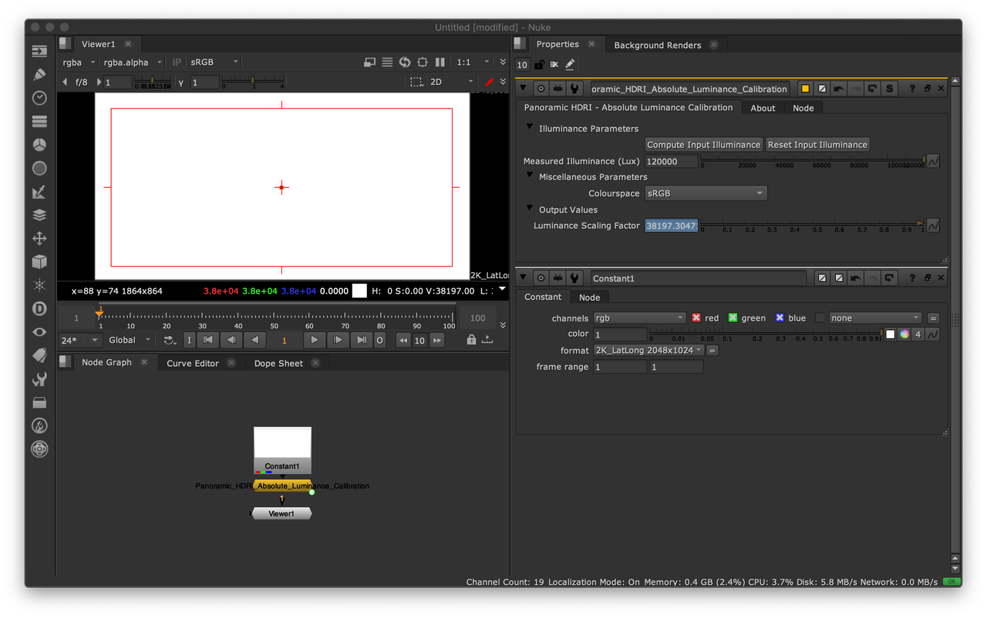Open the Deep nodes menu with D icon

[39, 308]
